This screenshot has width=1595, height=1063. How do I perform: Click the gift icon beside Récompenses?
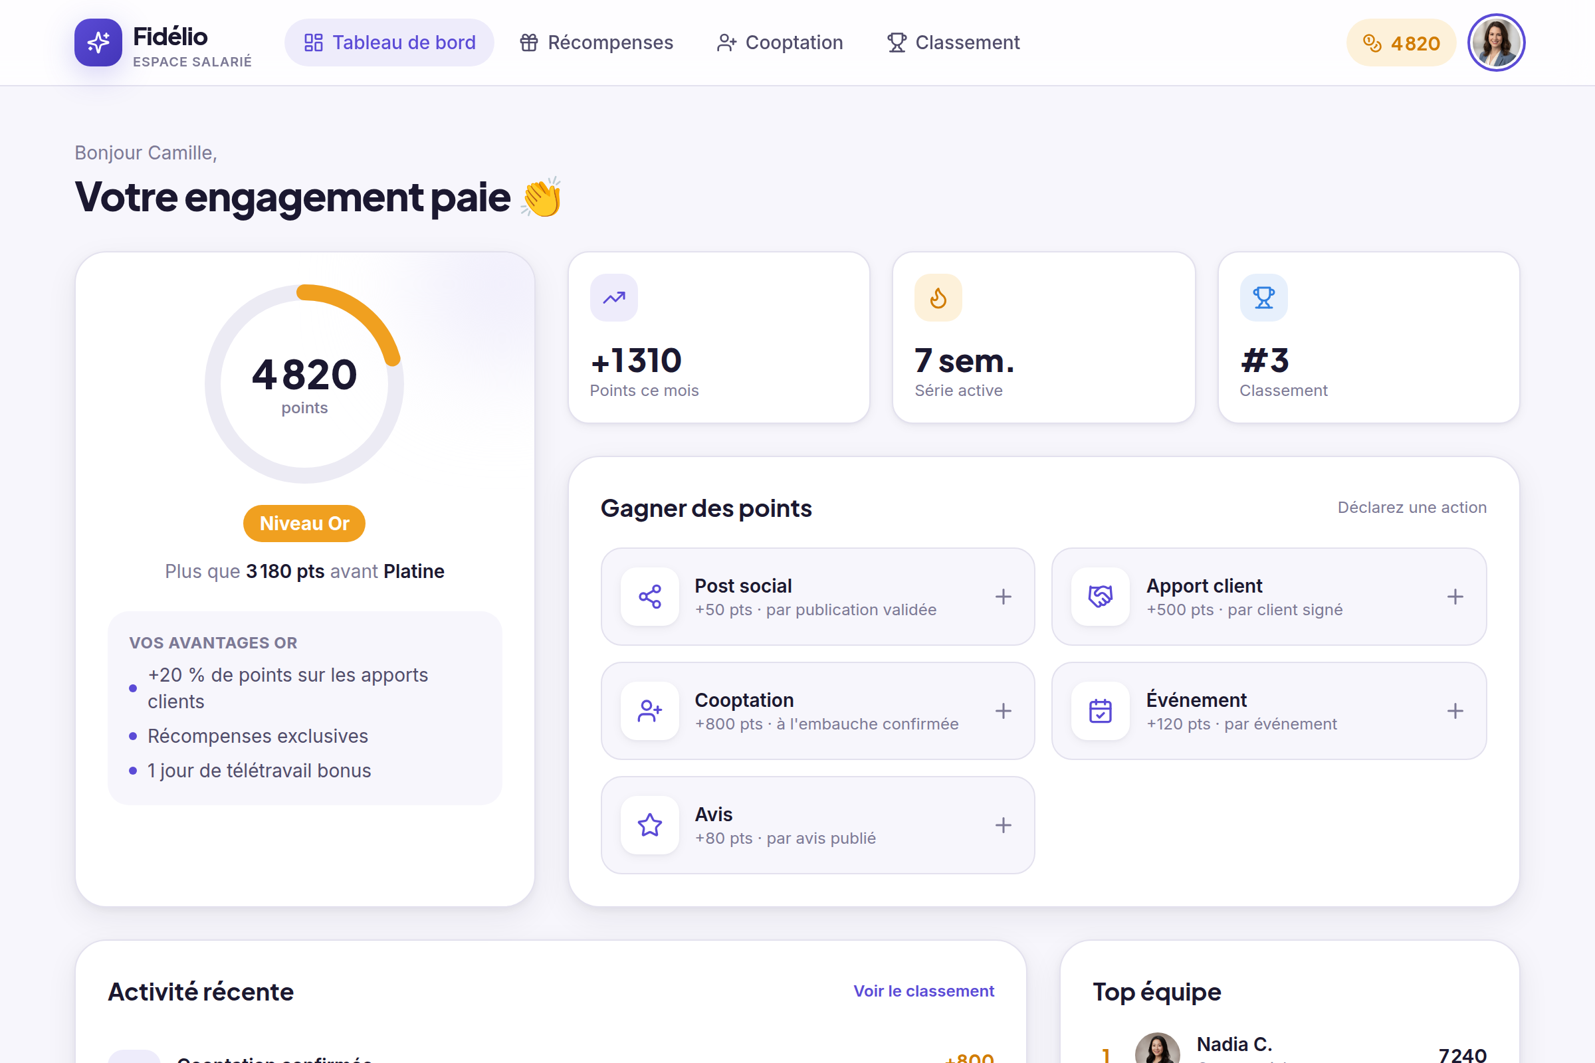(529, 43)
